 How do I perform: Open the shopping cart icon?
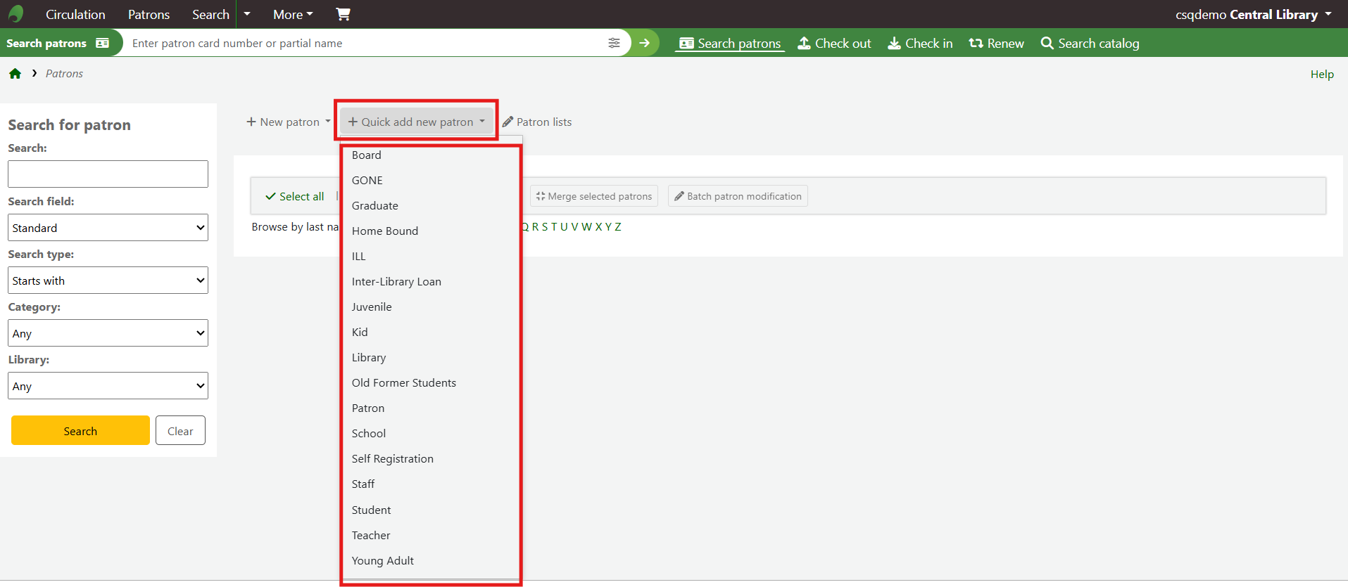pyautogui.click(x=343, y=14)
